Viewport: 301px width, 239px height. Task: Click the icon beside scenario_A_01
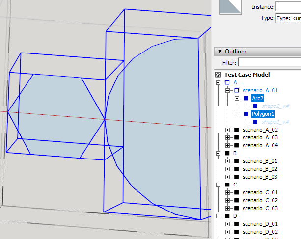[237, 90]
